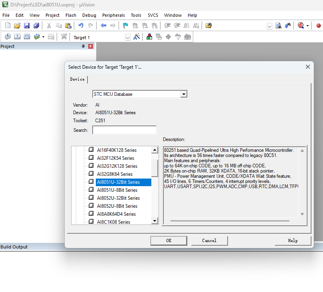This screenshot has width=323, height=292.
Task: Close the Select Device dialog
Action: coord(308,67)
